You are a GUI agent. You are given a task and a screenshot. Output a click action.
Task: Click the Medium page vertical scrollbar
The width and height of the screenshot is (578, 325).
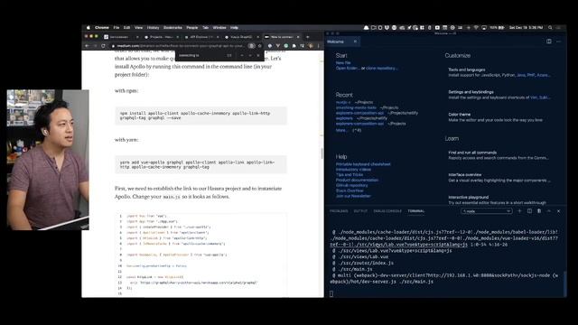click(322, 153)
